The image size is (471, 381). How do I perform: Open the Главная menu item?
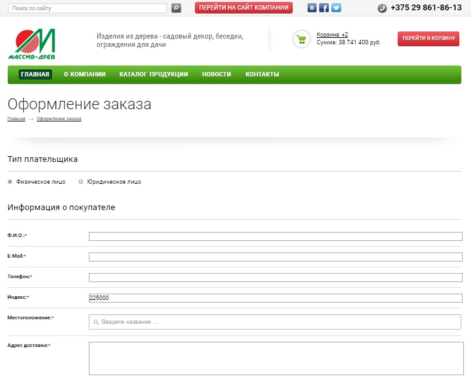(x=35, y=75)
